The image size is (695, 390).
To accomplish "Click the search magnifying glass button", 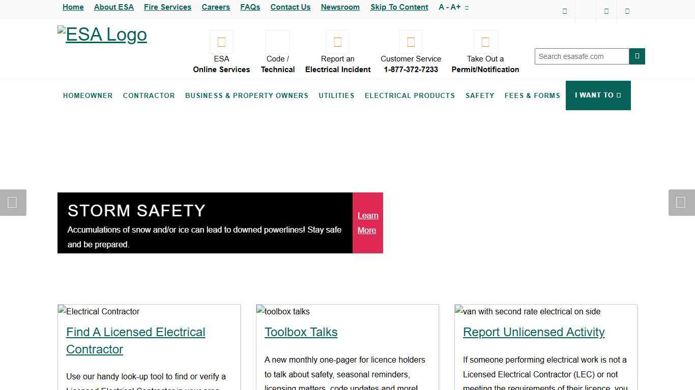I will point(637,56).
